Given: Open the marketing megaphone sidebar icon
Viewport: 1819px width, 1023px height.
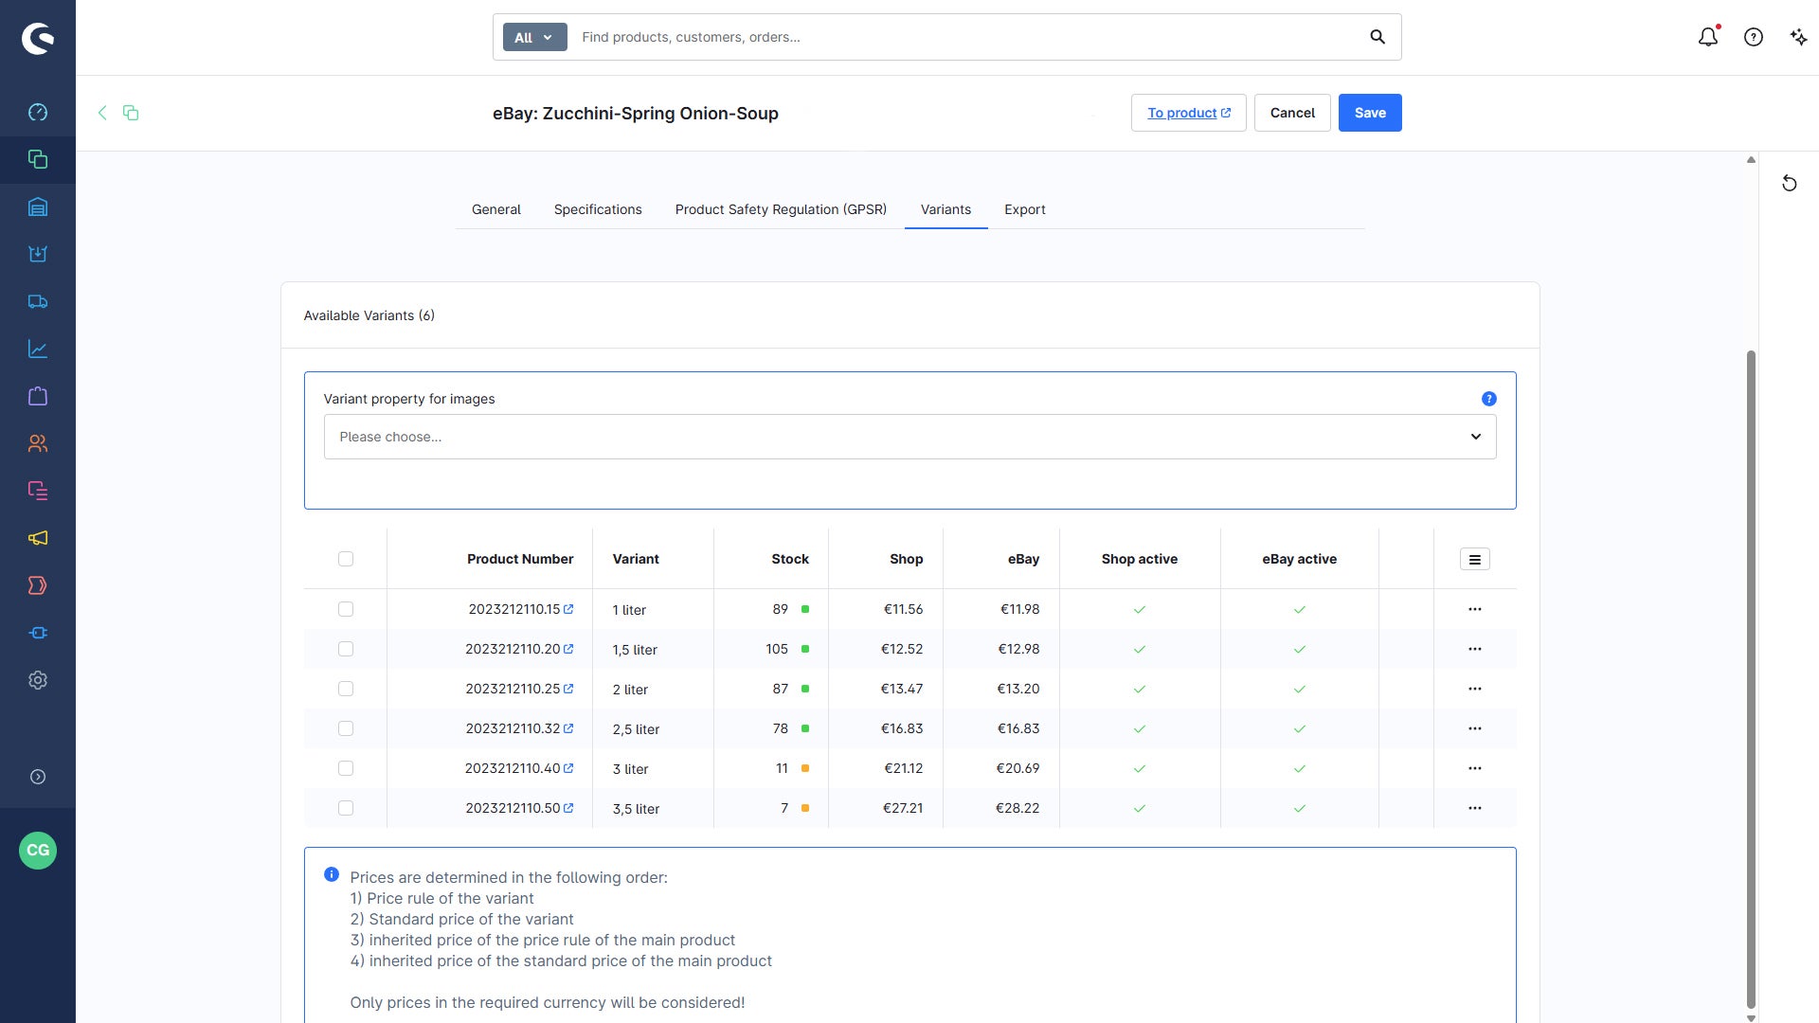Looking at the screenshot, I should pos(38,539).
